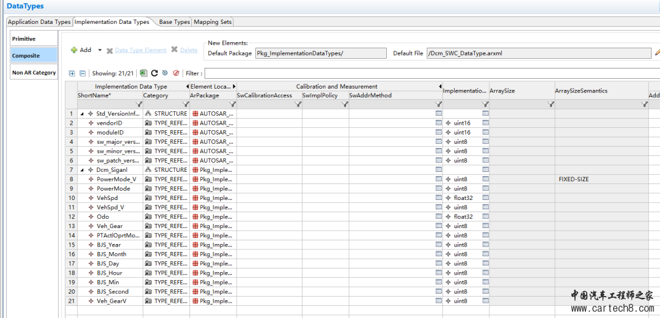Click the FIXED-SIZE cell value
This screenshot has width=660, height=318.
point(573,179)
